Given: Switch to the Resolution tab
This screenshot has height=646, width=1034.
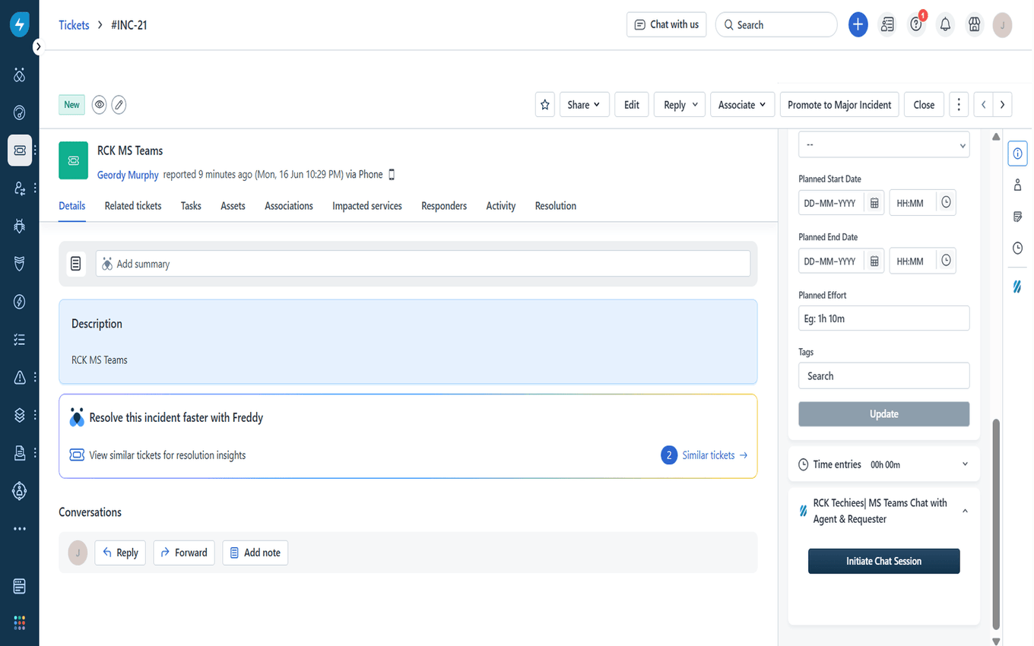Looking at the screenshot, I should 556,206.
